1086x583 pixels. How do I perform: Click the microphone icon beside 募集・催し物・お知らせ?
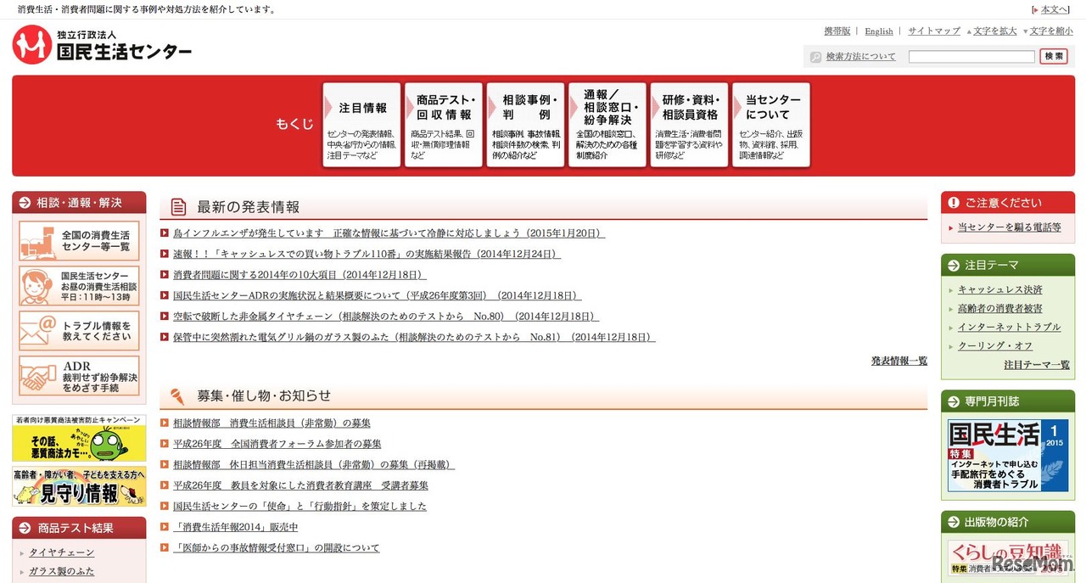[177, 396]
